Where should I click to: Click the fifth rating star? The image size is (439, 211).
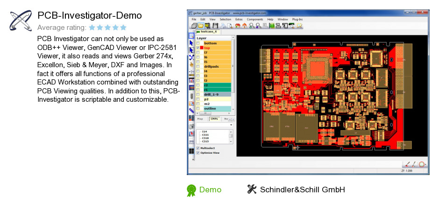(123, 28)
